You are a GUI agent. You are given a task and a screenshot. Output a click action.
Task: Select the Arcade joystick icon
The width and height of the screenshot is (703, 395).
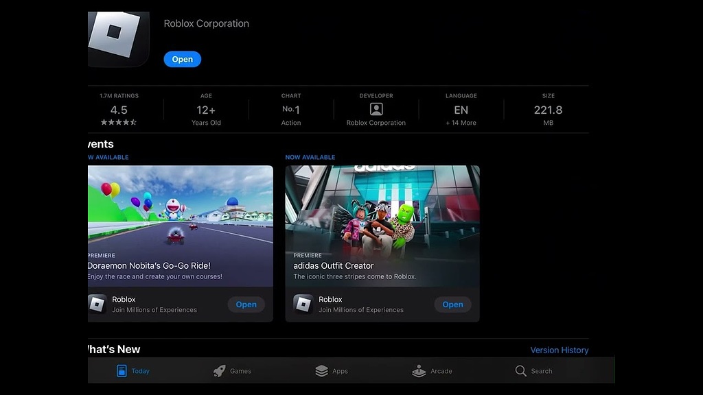pos(419,370)
